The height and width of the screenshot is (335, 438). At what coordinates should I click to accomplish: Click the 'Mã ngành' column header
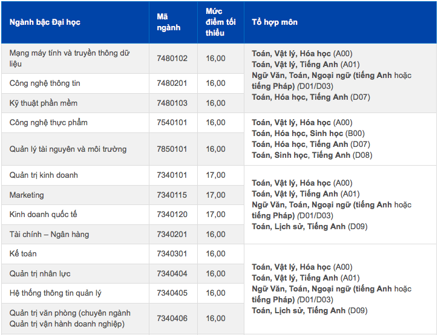click(169, 22)
